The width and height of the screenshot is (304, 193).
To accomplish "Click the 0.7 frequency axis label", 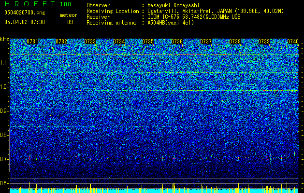I will 4,159.
